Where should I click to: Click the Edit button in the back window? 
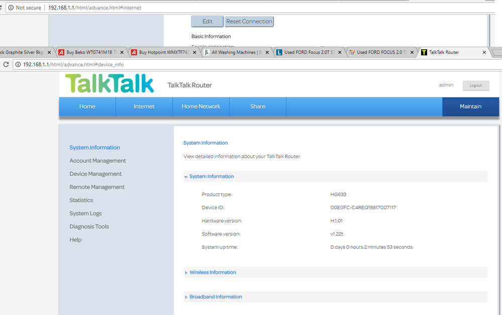(208, 22)
